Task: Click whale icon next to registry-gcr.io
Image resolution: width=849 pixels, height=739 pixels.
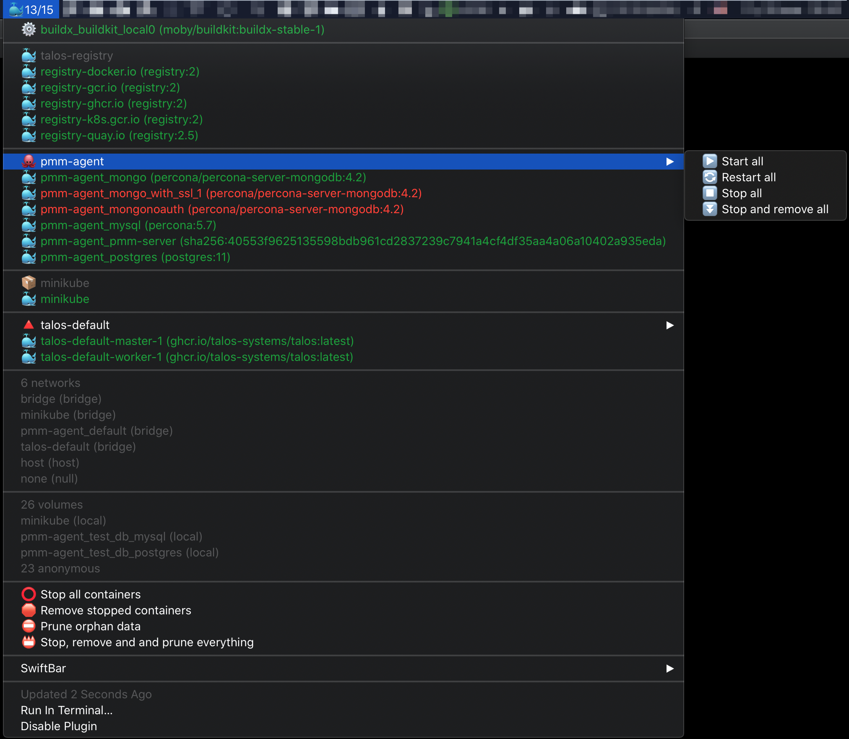Action: pyautogui.click(x=29, y=88)
